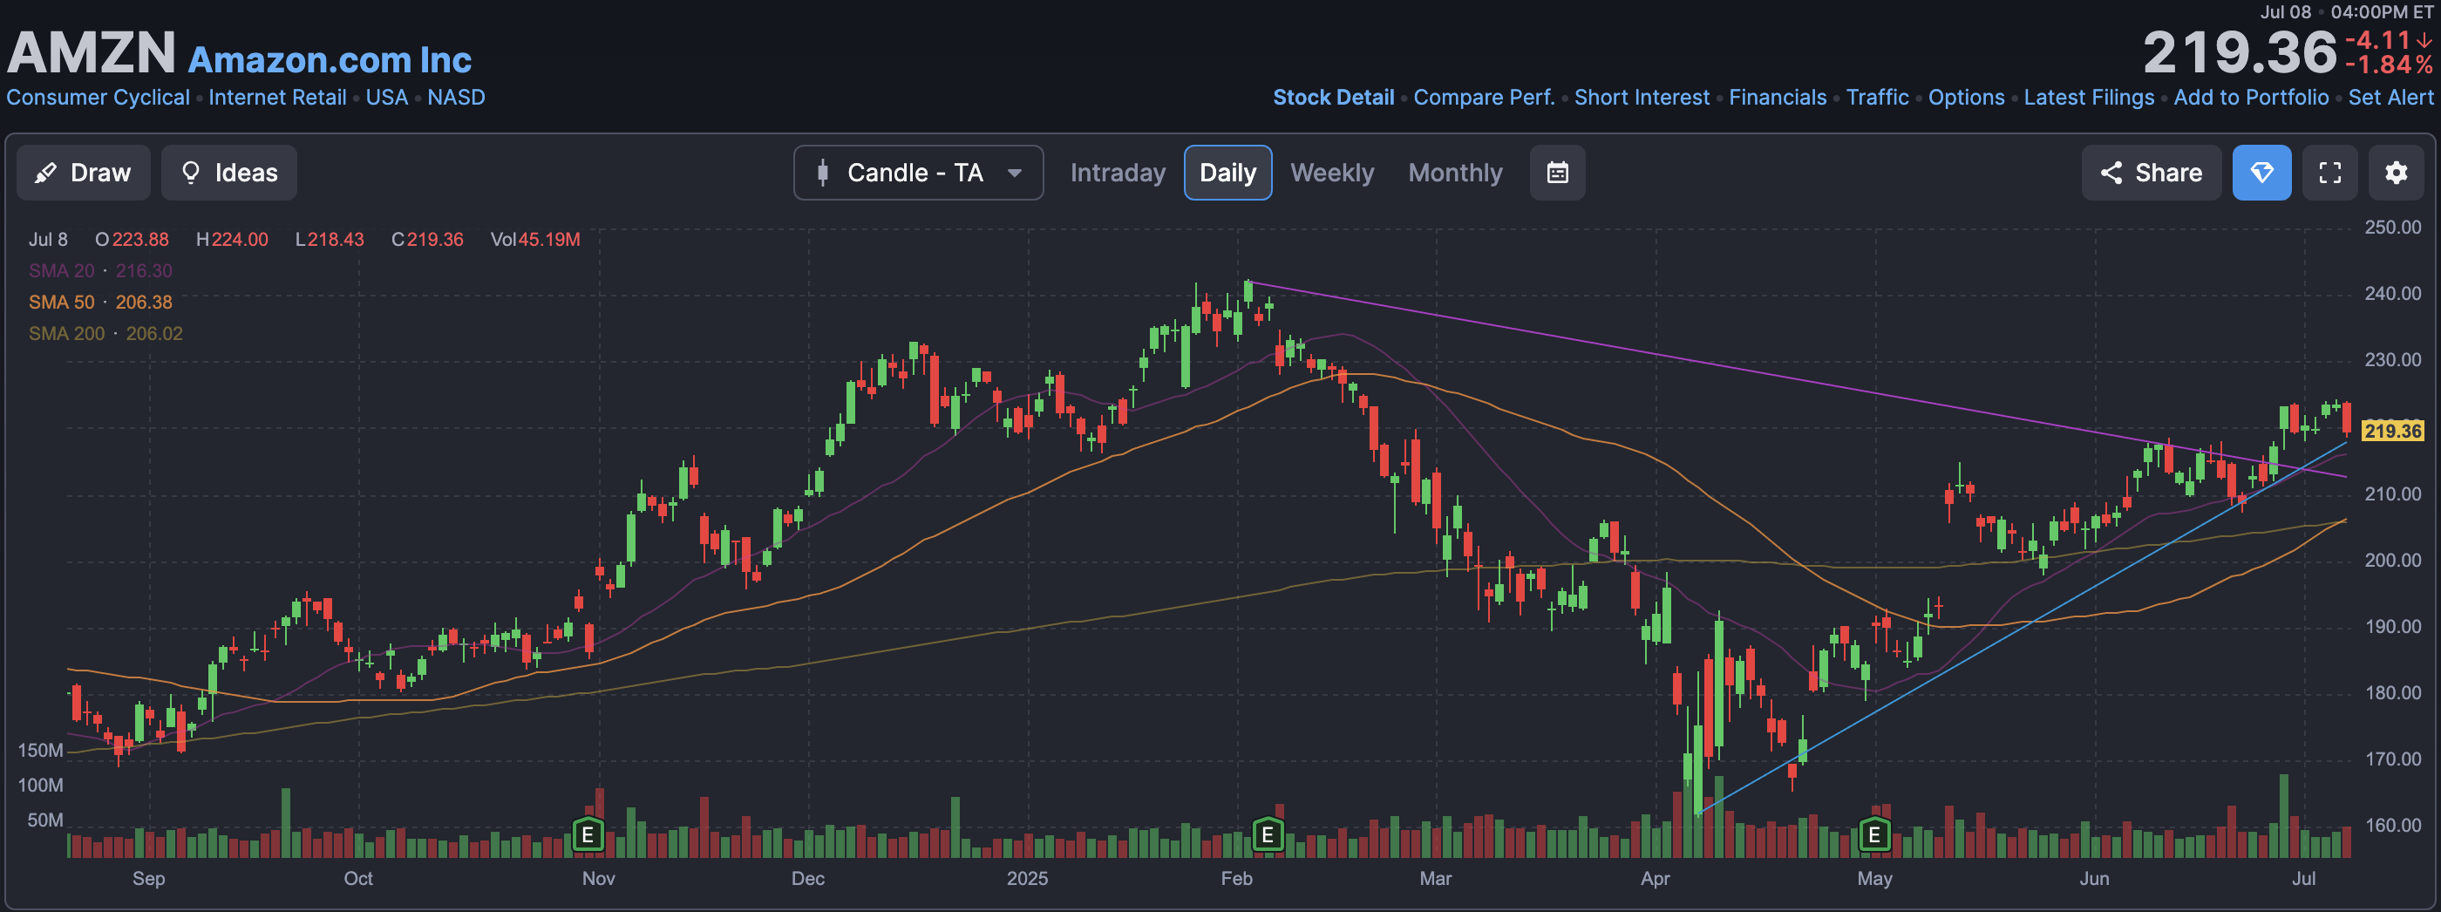Switch to the Monthly timeframe
Screen dimensions: 2441x912
1454,173
